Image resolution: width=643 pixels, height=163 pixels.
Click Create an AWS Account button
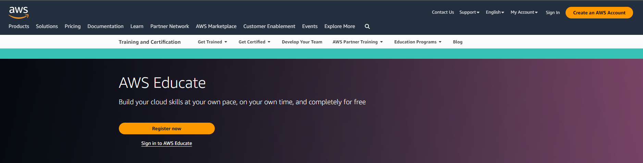click(x=599, y=13)
